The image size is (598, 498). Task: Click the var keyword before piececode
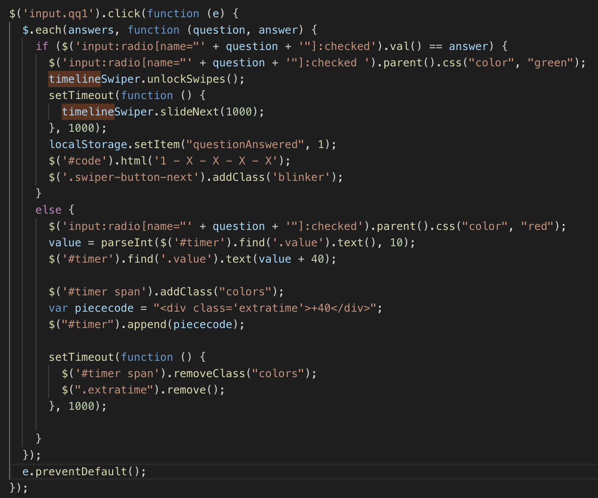pos(58,308)
